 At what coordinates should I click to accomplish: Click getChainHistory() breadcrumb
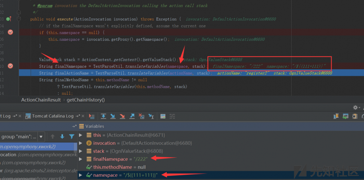pyautogui.click(x=86, y=100)
